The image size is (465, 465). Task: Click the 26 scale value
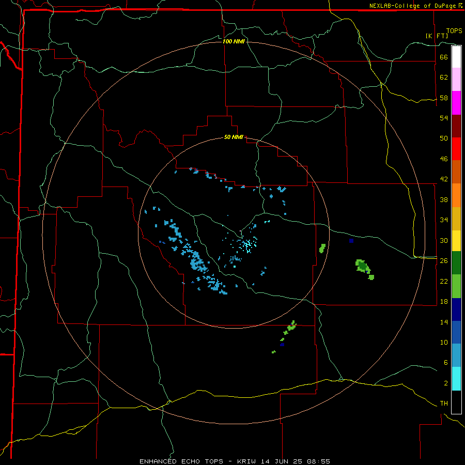point(444,260)
